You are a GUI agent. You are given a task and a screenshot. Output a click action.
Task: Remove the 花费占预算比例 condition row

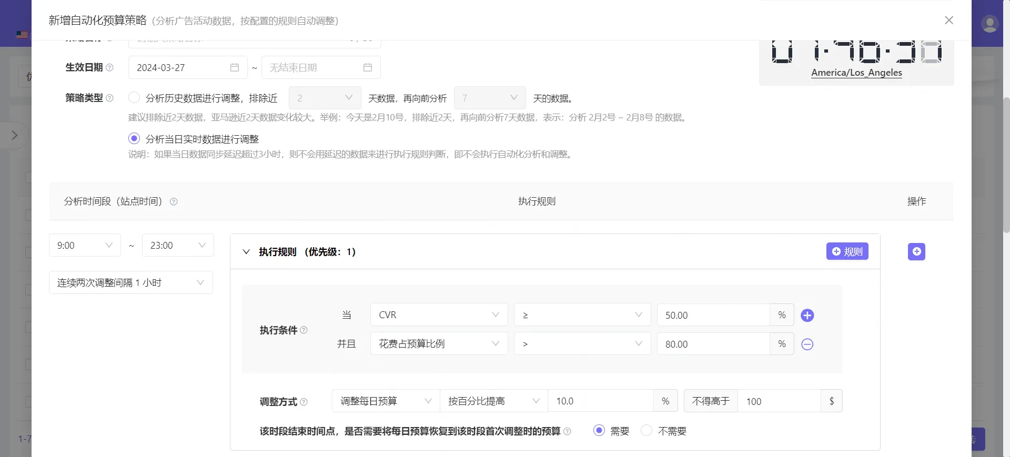coord(807,344)
